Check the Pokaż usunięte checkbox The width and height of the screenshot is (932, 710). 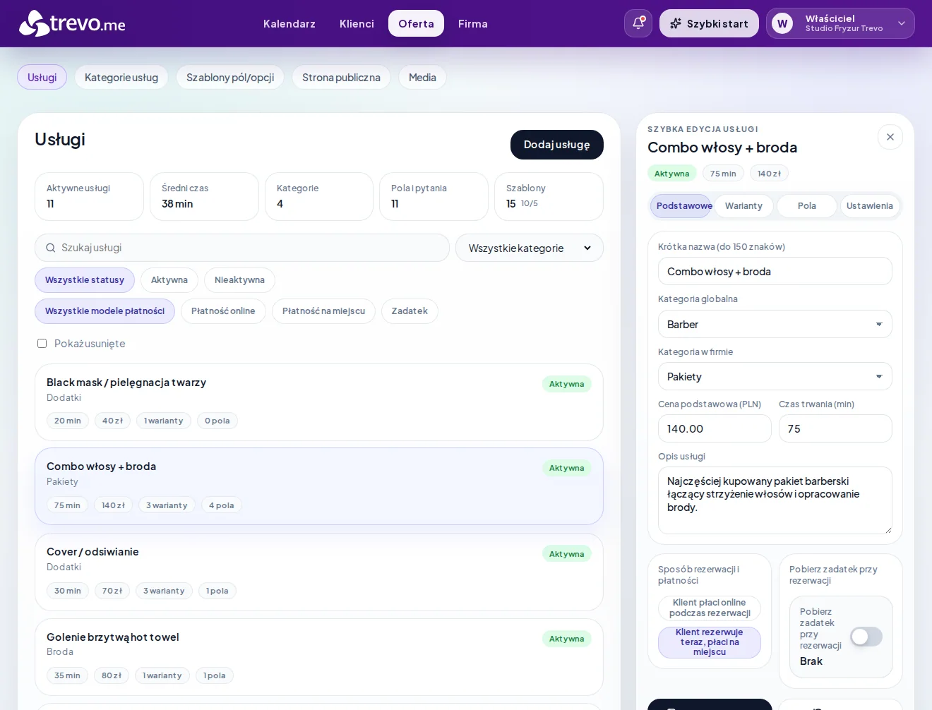(42, 344)
